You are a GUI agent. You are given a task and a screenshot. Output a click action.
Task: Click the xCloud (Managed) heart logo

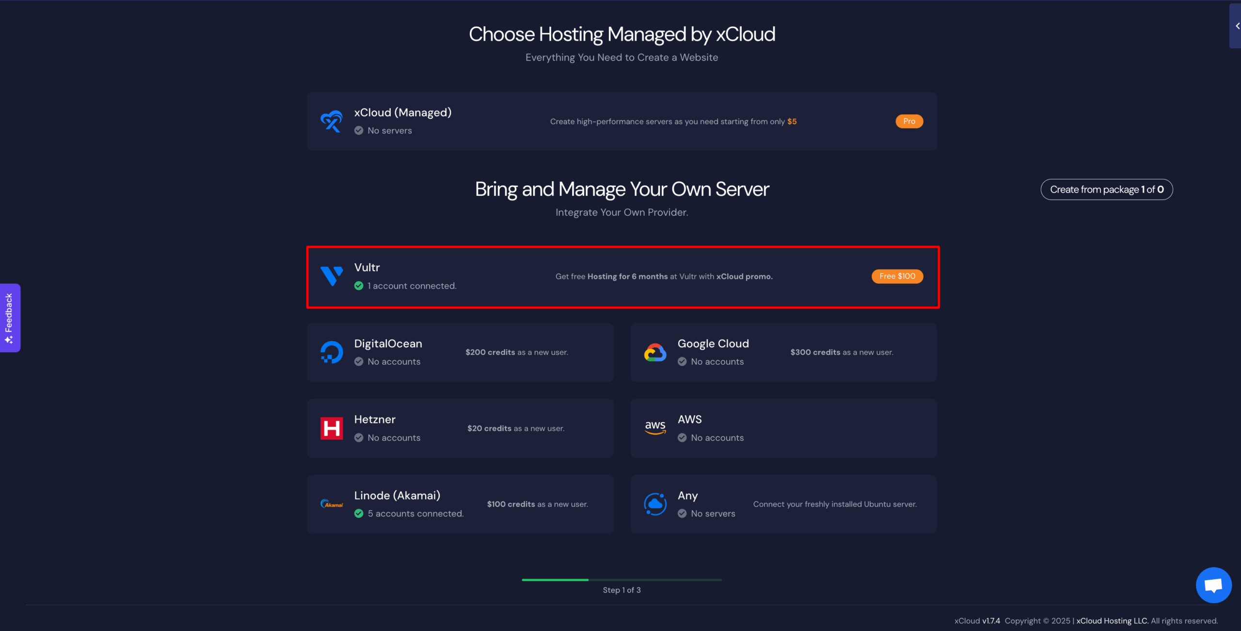pos(332,121)
